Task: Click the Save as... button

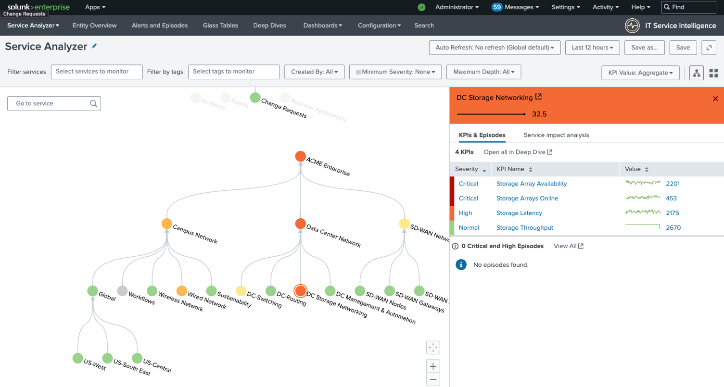Action: click(645, 48)
